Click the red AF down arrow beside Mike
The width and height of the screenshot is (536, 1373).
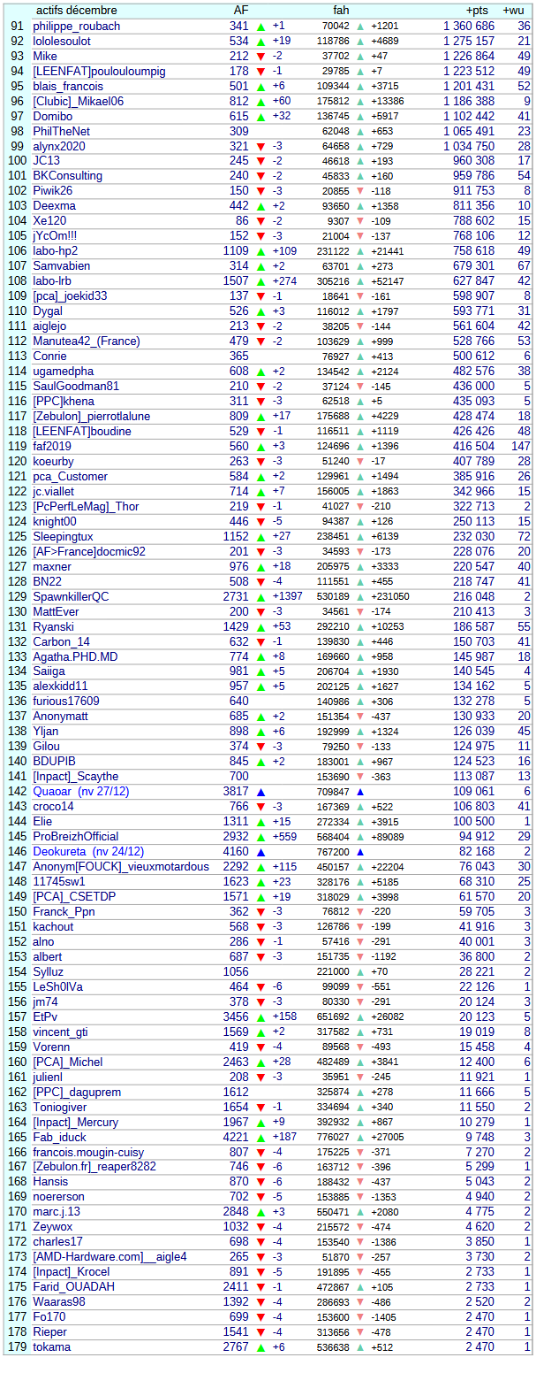tap(260, 57)
